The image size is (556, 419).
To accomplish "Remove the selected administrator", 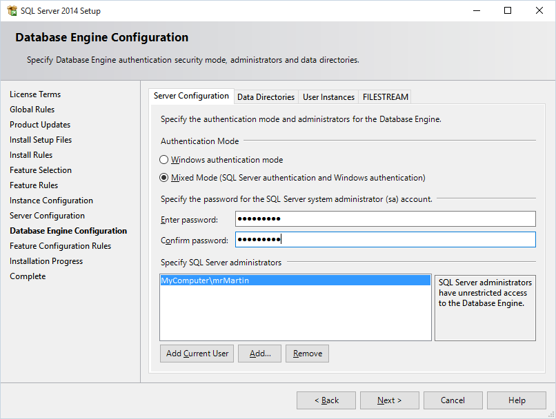I will 307,354.
